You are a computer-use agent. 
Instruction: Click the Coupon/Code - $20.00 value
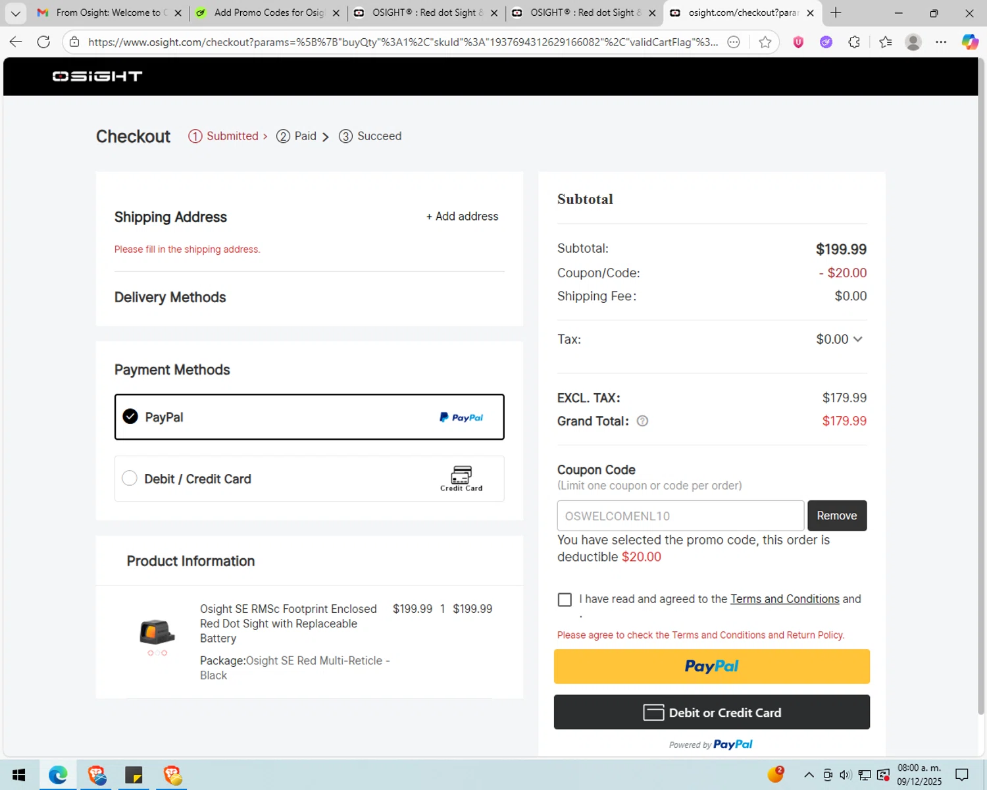(843, 273)
